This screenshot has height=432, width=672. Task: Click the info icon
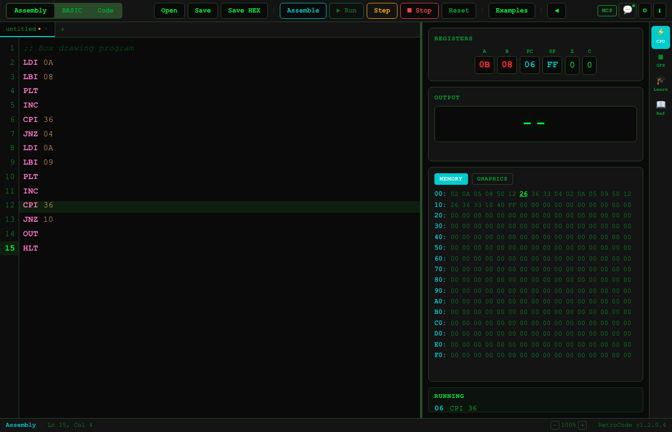click(660, 11)
